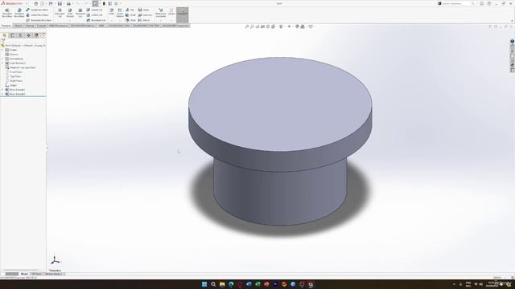515x289 pixels.
Task: Open the View Orientation menu
Action: pyautogui.click(x=273, y=26)
